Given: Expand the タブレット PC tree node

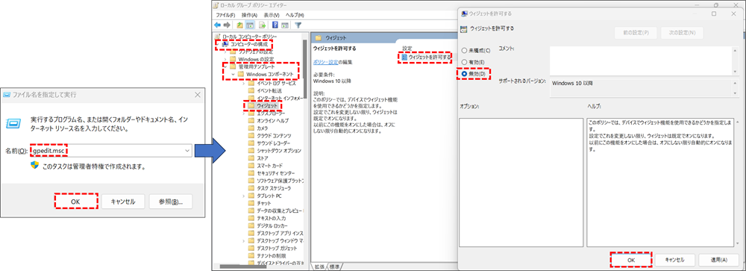Looking at the screenshot, I should coord(244,196).
